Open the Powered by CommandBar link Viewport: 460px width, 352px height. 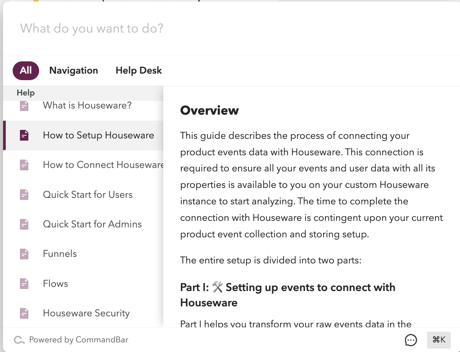click(79, 340)
